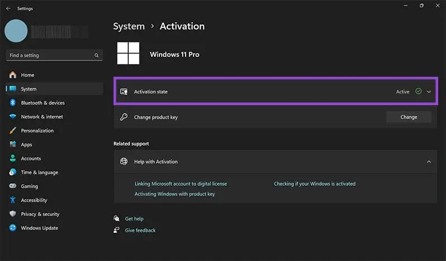446x261 pixels.
Task: Collapse Help with Activation section
Action: (429, 162)
